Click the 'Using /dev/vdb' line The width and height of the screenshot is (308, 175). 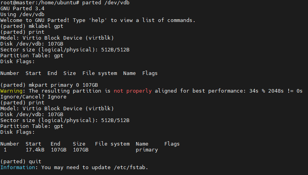(x=22, y=15)
